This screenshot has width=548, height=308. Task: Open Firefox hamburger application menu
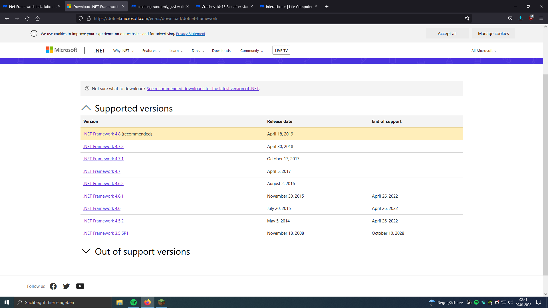[x=541, y=18]
